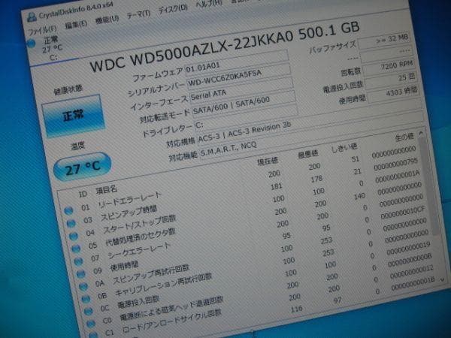
Task: Click the raw value 0000000010CF
Action: tap(403, 213)
